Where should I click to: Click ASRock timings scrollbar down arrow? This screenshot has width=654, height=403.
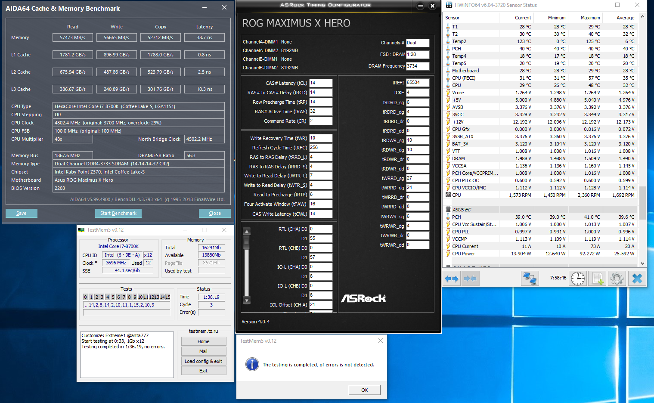coord(247,300)
